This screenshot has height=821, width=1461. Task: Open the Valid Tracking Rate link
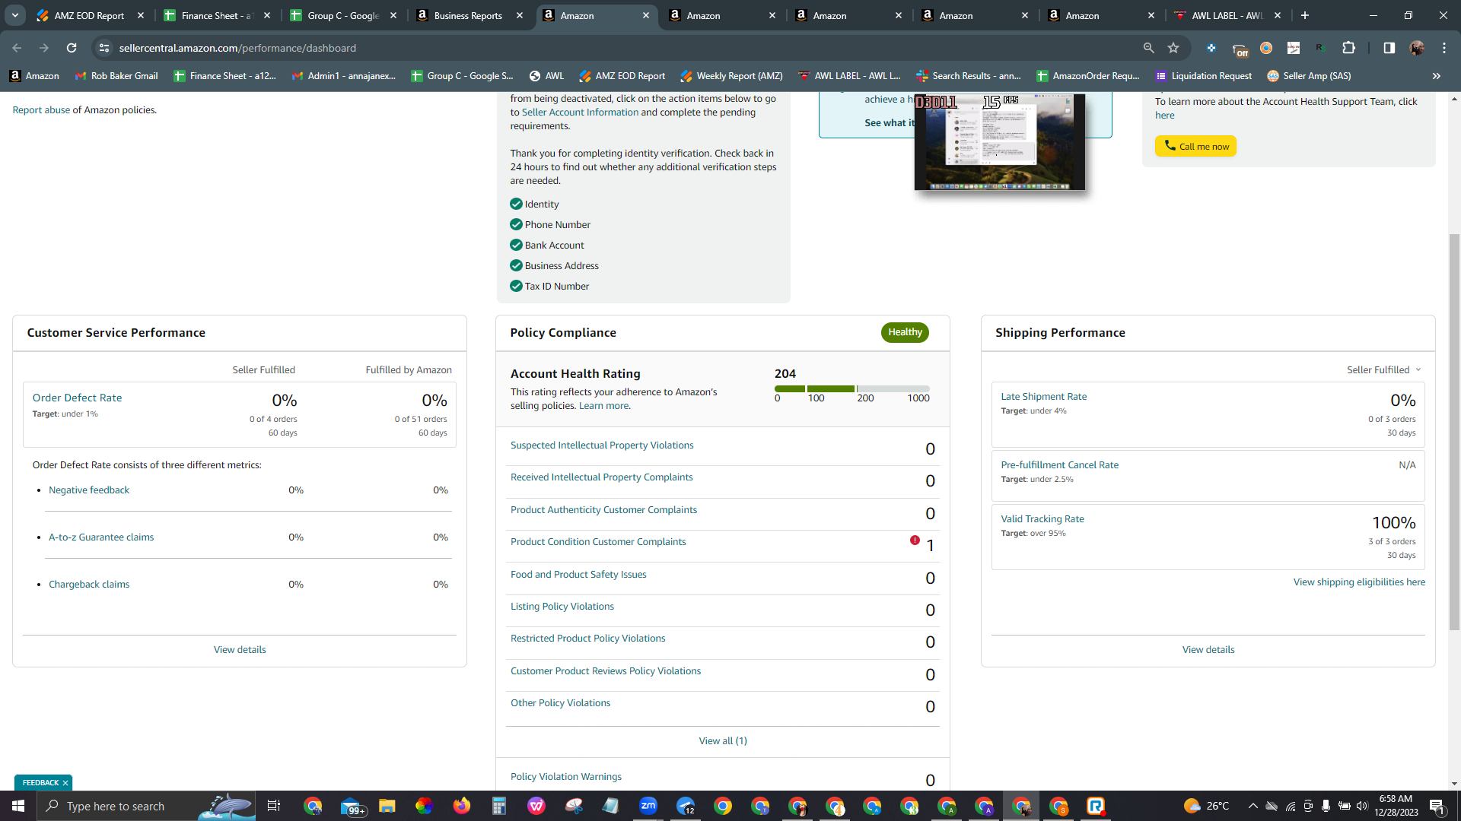pos(1042,519)
